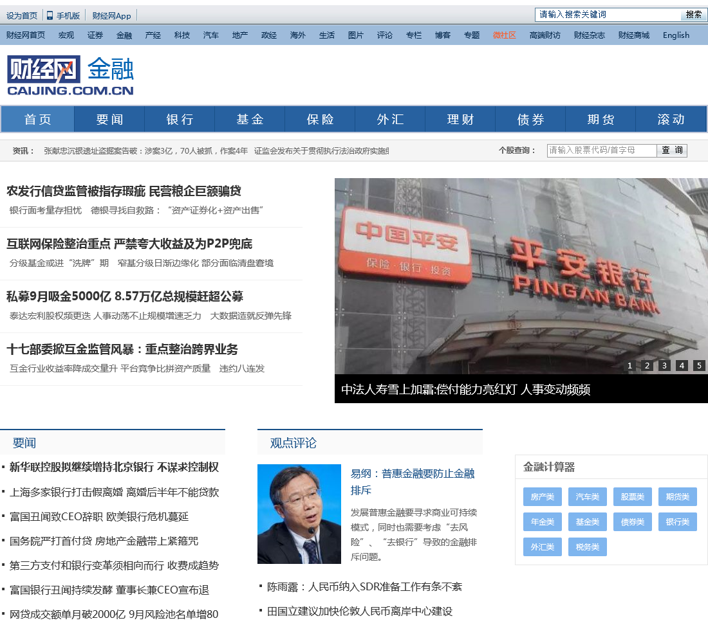The image size is (708, 643).
Task: Open the 银行 tab
Action: coord(180,119)
